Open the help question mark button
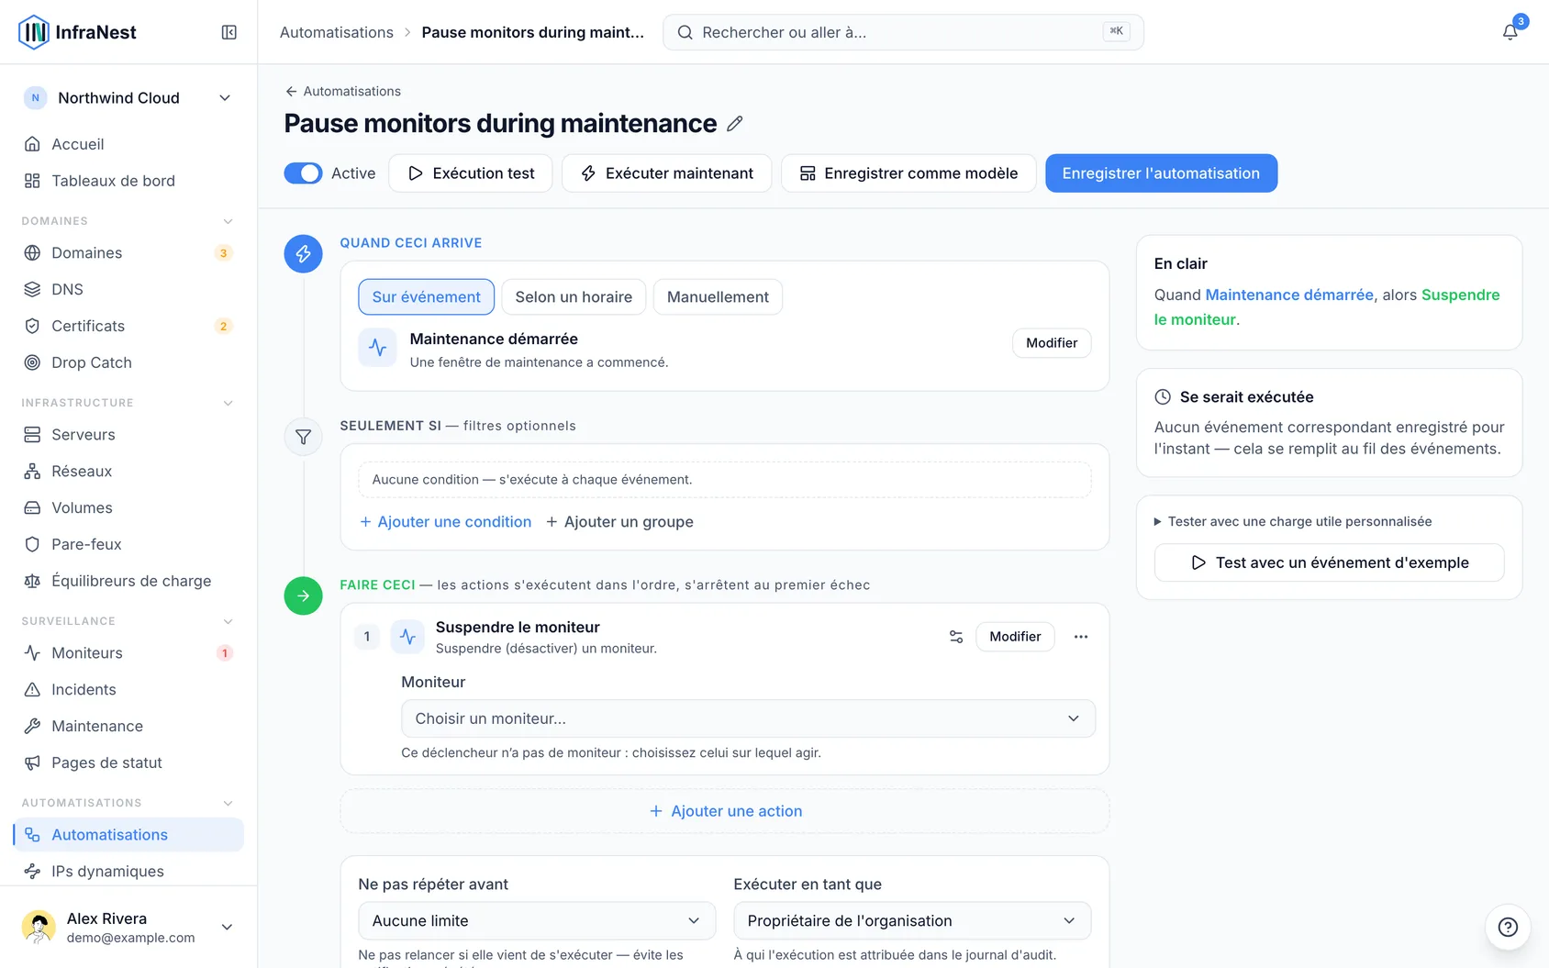 point(1508,927)
